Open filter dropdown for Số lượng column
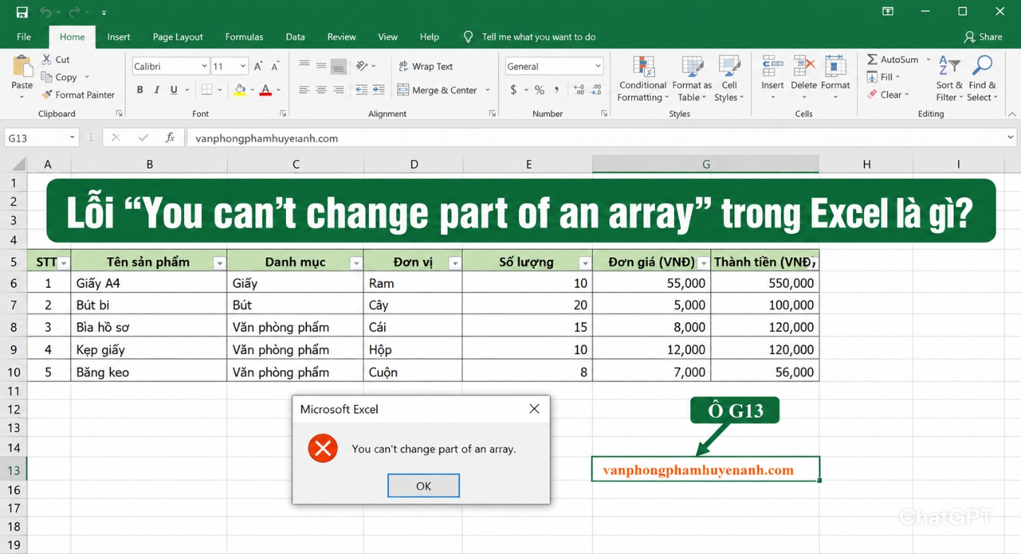This screenshot has height=554, width=1021. pos(585,263)
